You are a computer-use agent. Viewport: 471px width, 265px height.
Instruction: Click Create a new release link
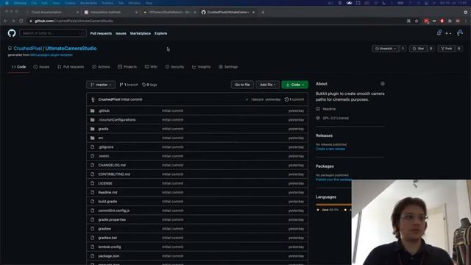[330, 149]
